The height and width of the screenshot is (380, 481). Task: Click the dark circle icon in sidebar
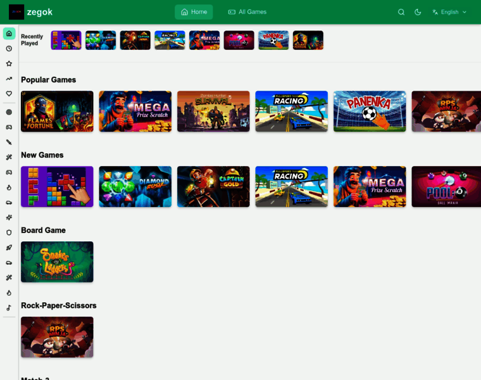9,112
